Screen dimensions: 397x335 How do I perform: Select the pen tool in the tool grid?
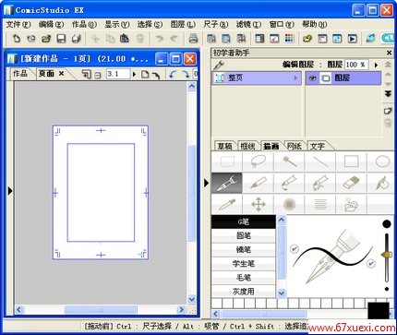coord(227,183)
